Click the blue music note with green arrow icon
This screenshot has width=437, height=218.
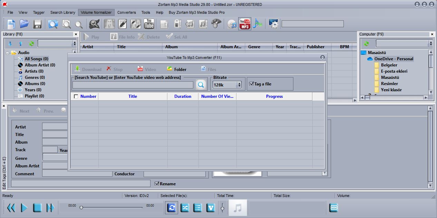pos(258,24)
